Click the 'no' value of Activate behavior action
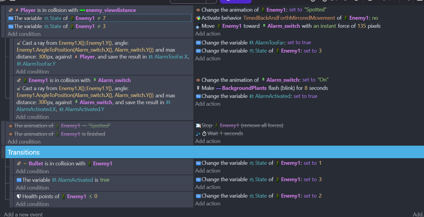The height and width of the screenshot is (217, 424). coord(375,18)
